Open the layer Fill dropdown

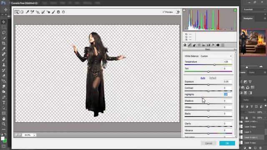click(x=265, y=117)
